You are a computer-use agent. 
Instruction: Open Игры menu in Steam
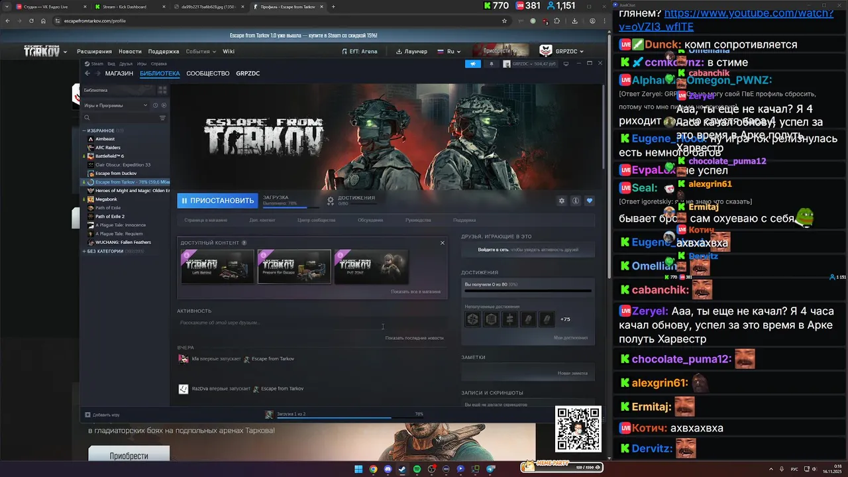click(142, 64)
